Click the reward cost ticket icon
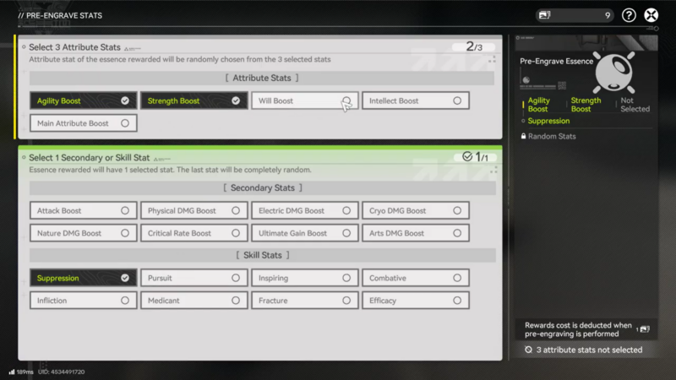The image size is (676, 380). coord(644,328)
